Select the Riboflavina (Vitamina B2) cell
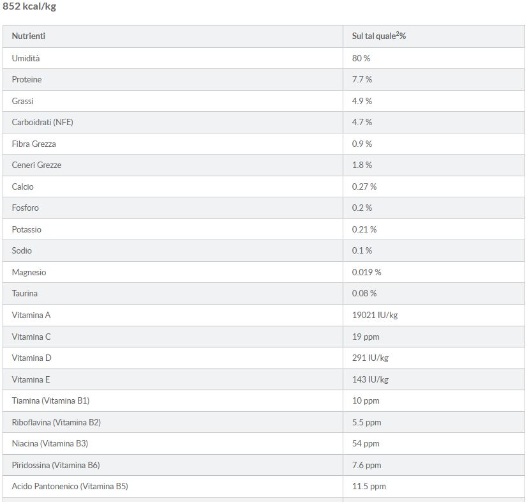 point(56,422)
